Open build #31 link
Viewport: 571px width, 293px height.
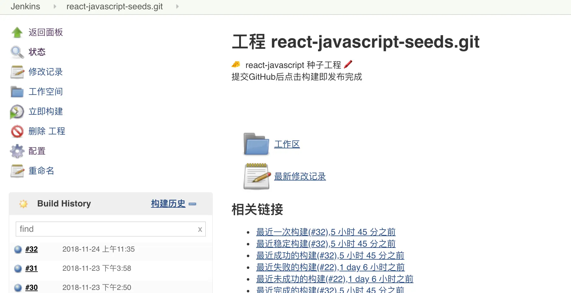(x=32, y=268)
